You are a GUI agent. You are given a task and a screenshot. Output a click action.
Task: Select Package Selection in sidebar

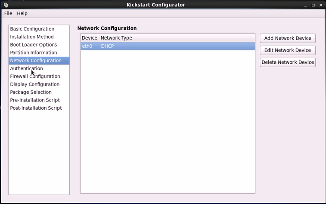(x=39, y=92)
